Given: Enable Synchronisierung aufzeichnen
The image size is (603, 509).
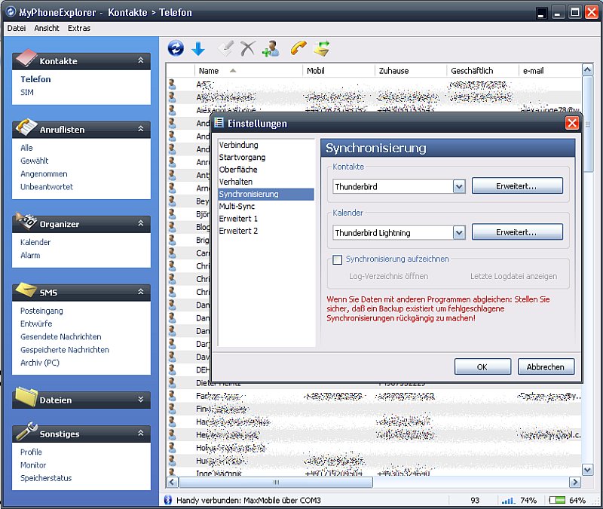Looking at the screenshot, I should (x=337, y=259).
